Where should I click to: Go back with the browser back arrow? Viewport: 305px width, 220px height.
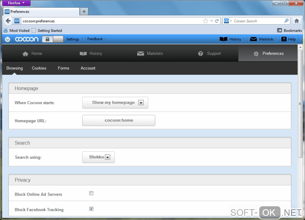(x=8, y=21)
